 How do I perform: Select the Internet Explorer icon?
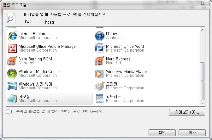[12, 36]
